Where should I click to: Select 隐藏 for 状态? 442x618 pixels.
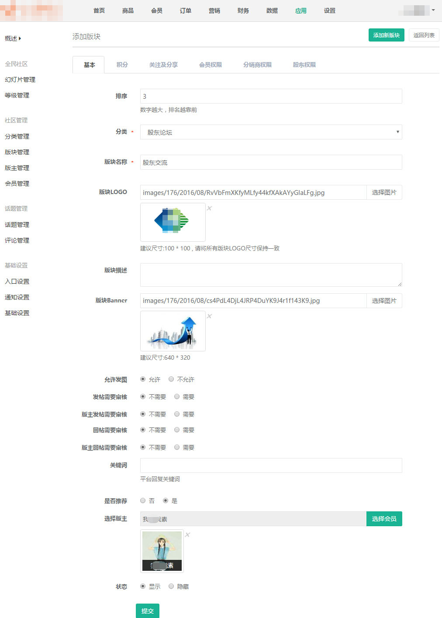pos(171,586)
